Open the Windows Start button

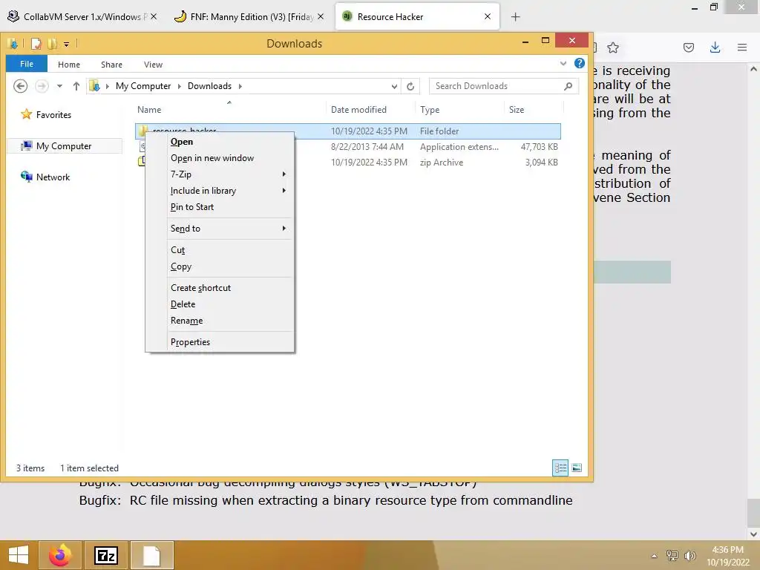point(19,555)
